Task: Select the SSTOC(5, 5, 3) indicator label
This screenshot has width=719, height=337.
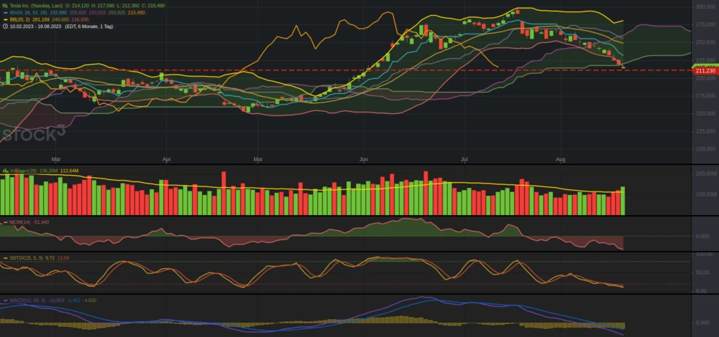Action: click(x=26, y=258)
